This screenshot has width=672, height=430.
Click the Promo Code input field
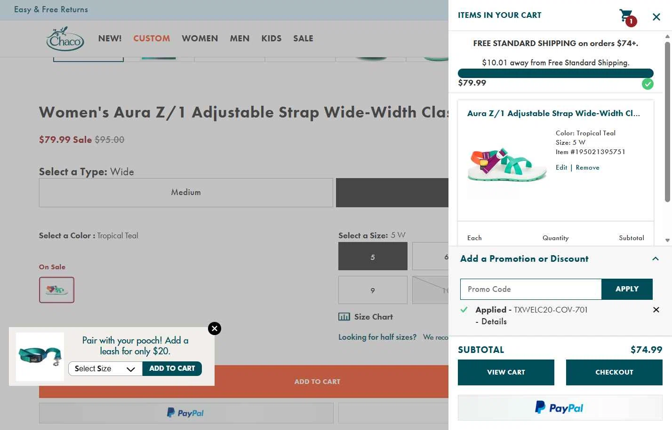coord(531,289)
